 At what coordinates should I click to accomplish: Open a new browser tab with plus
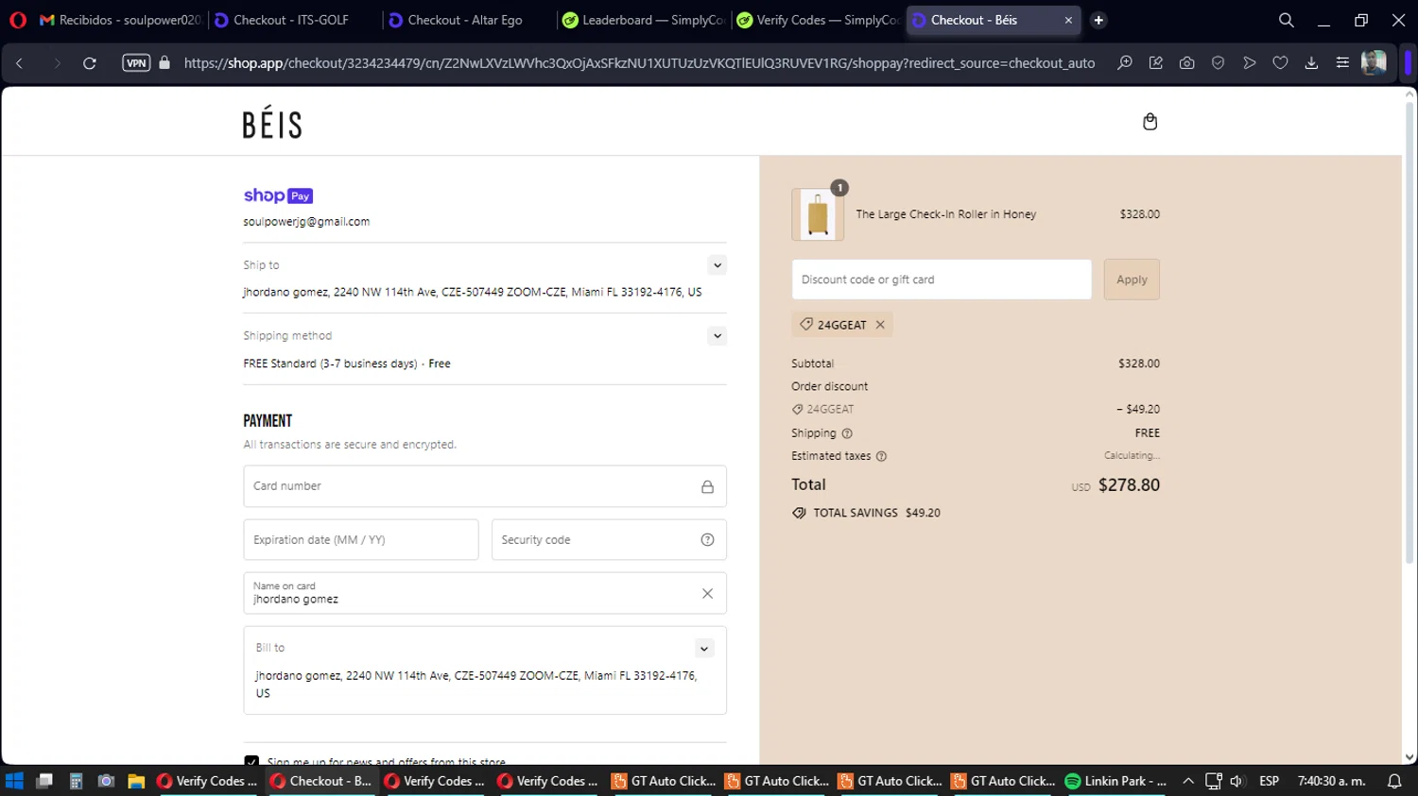(x=1098, y=20)
